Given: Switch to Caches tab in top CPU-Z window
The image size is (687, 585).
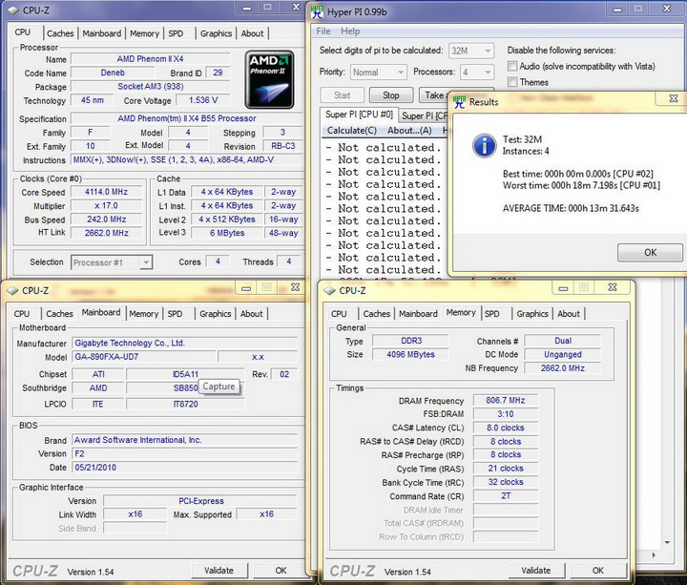Looking at the screenshot, I should point(60,33).
